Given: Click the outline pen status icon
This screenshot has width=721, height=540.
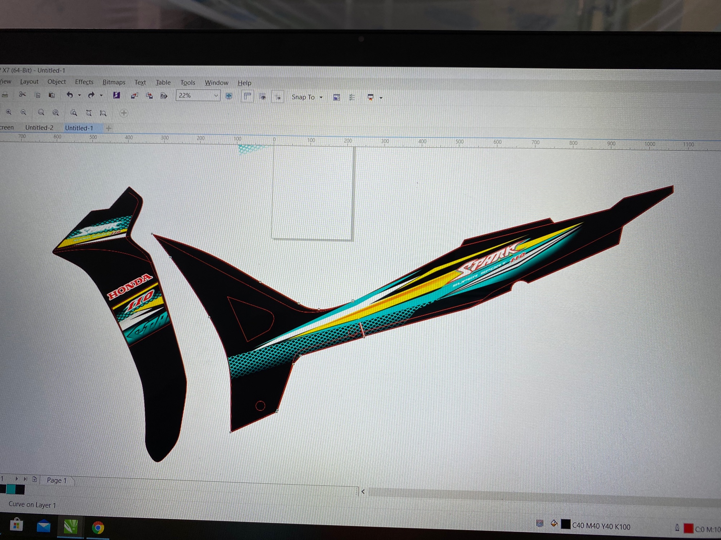Looking at the screenshot, I should coord(677,528).
